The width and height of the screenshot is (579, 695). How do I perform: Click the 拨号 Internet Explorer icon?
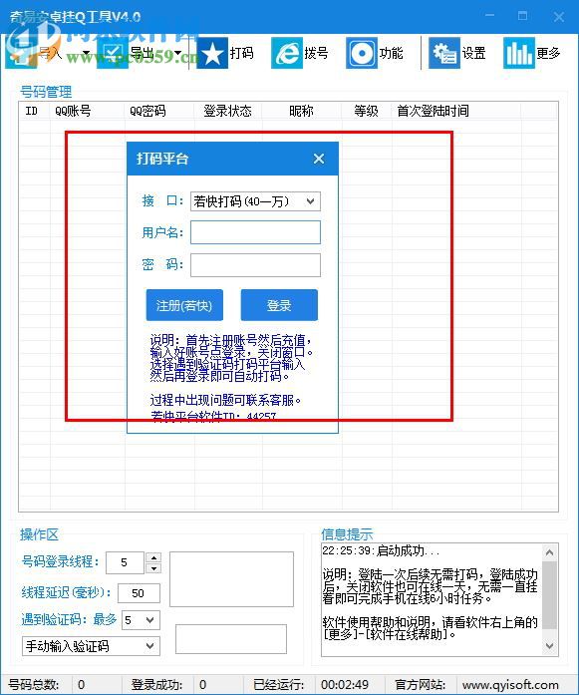[287, 53]
